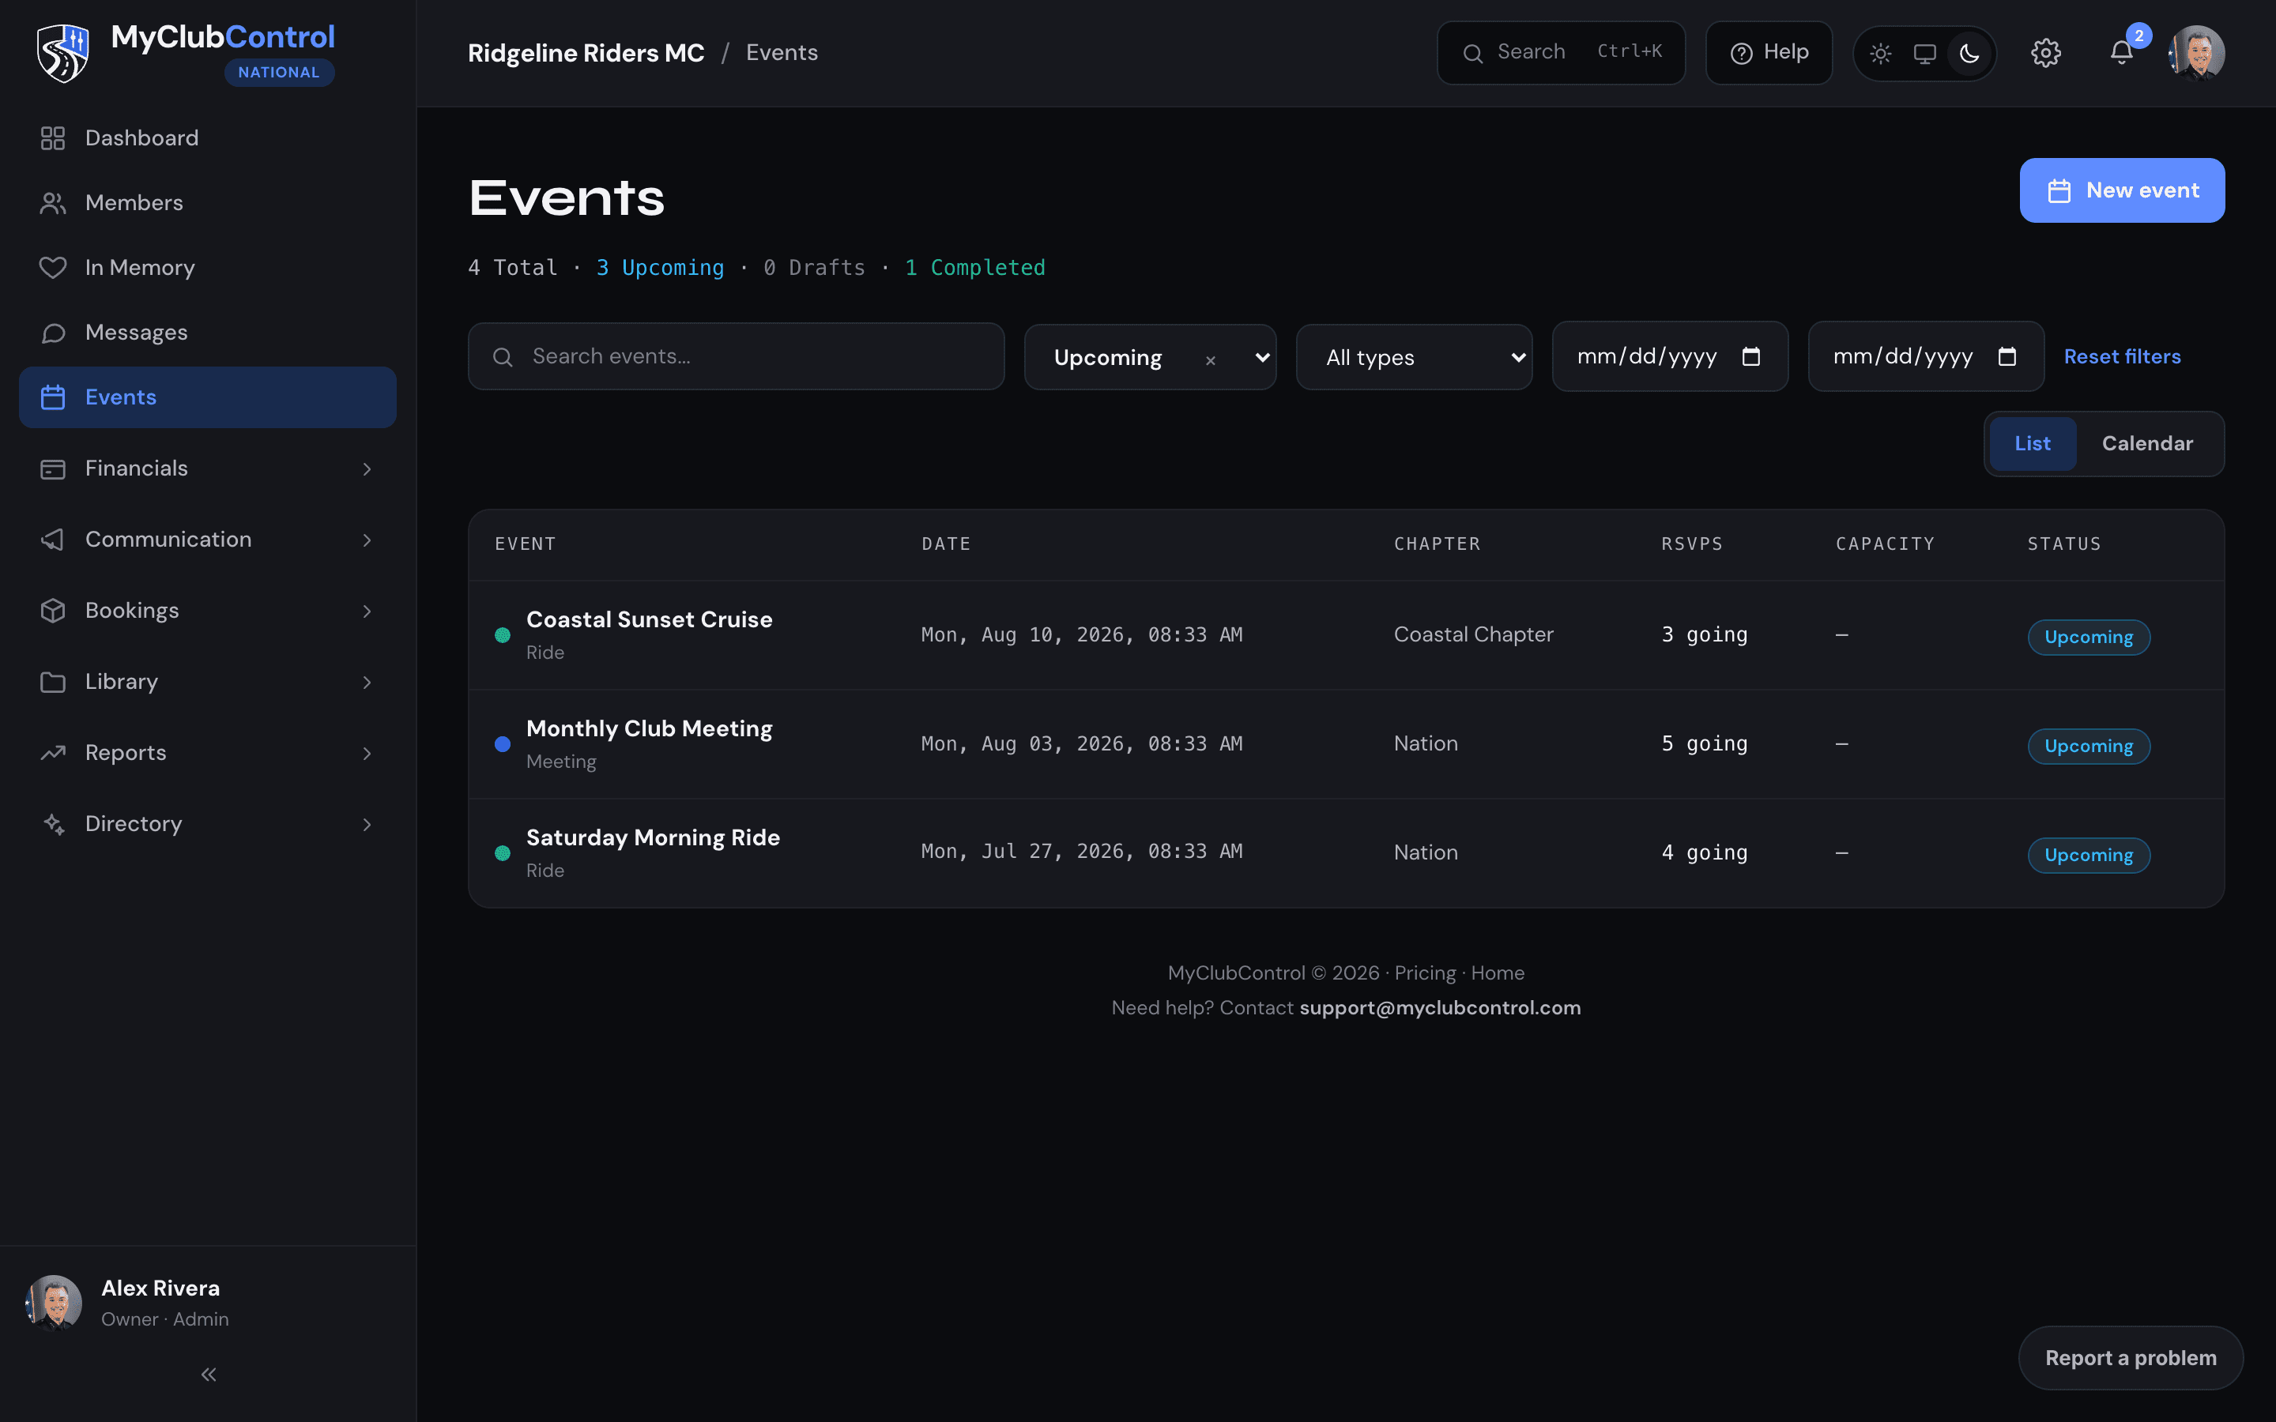Go to Members in the sidebar
The image size is (2276, 1422).
(207, 203)
